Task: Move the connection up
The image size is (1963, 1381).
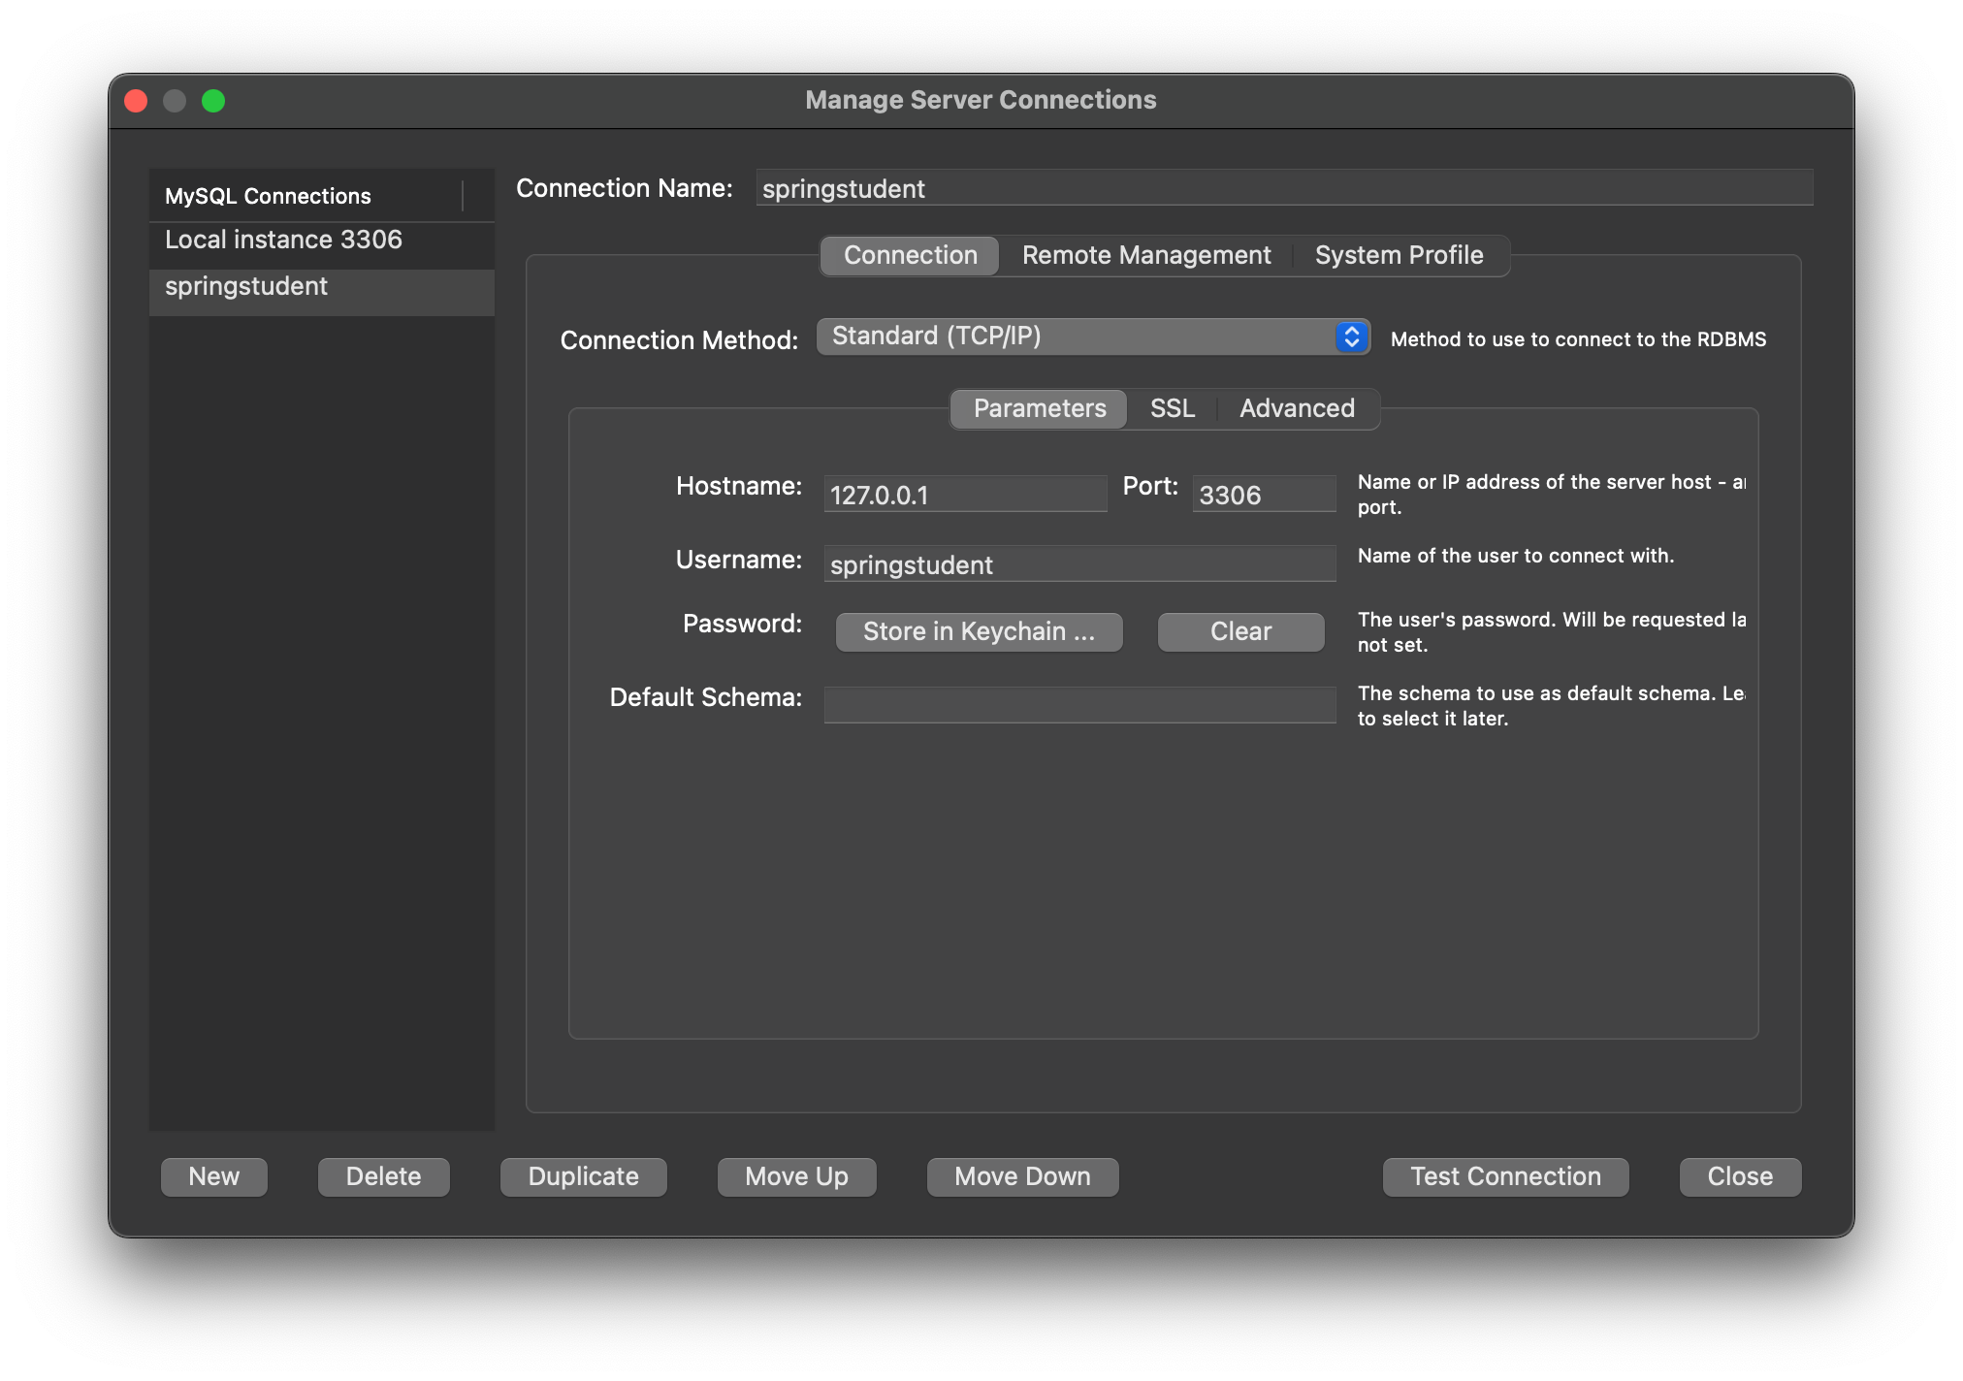Action: coord(796,1176)
